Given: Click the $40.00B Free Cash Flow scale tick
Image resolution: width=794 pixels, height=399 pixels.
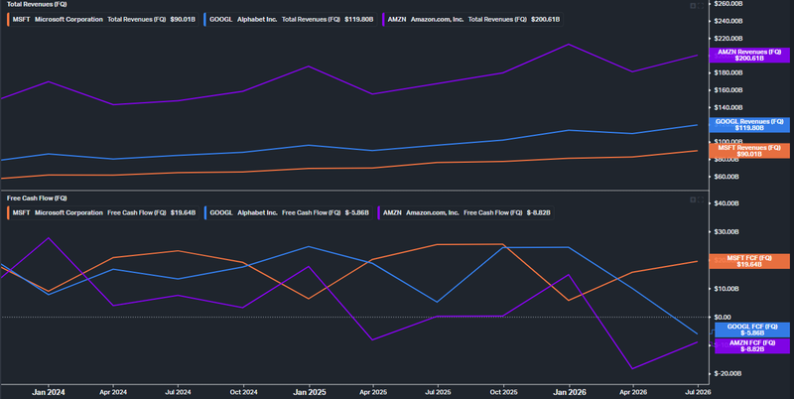Looking at the screenshot, I should click(x=727, y=203).
